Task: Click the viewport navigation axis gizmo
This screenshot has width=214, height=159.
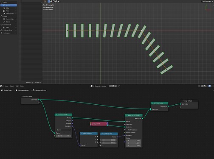Action: pyautogui.click(x=207, y=8)
